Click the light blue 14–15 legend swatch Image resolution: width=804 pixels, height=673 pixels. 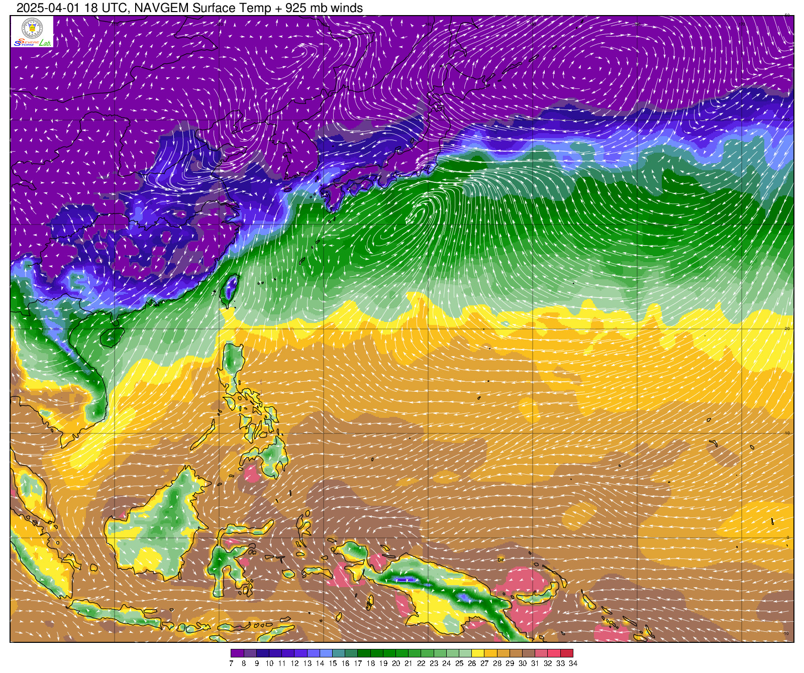pos(326,653)
